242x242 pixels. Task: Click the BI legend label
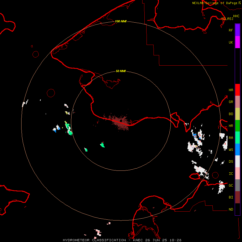231,197
